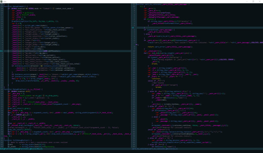Viewport: 263px width, 153px height.
Task: Click the str(attacker.animation) line
Action: pos(46,68)
